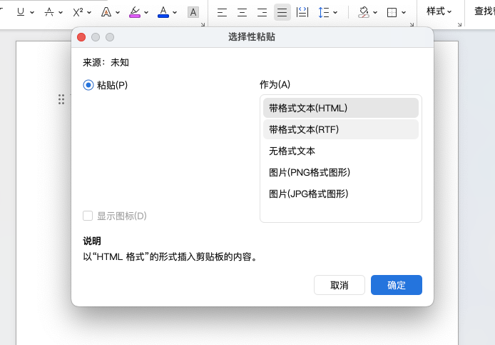Select 带格式文本(RTF) format option
The height and width of the screenshot is (345, 495).
[x=341, y=129]
